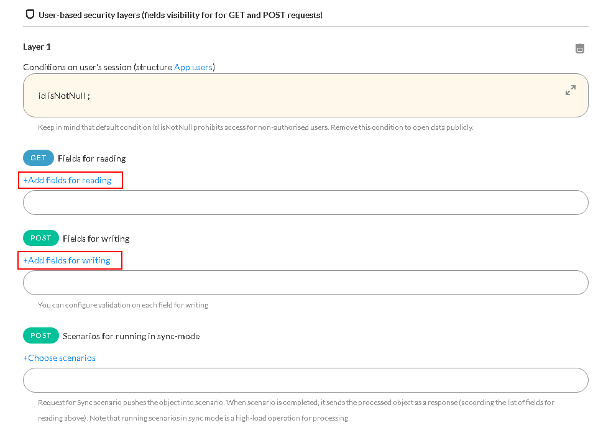Focus the session conditions box containing id isNotNull
This screenshot has height=433, width=593.
click(x=306, y=95)
